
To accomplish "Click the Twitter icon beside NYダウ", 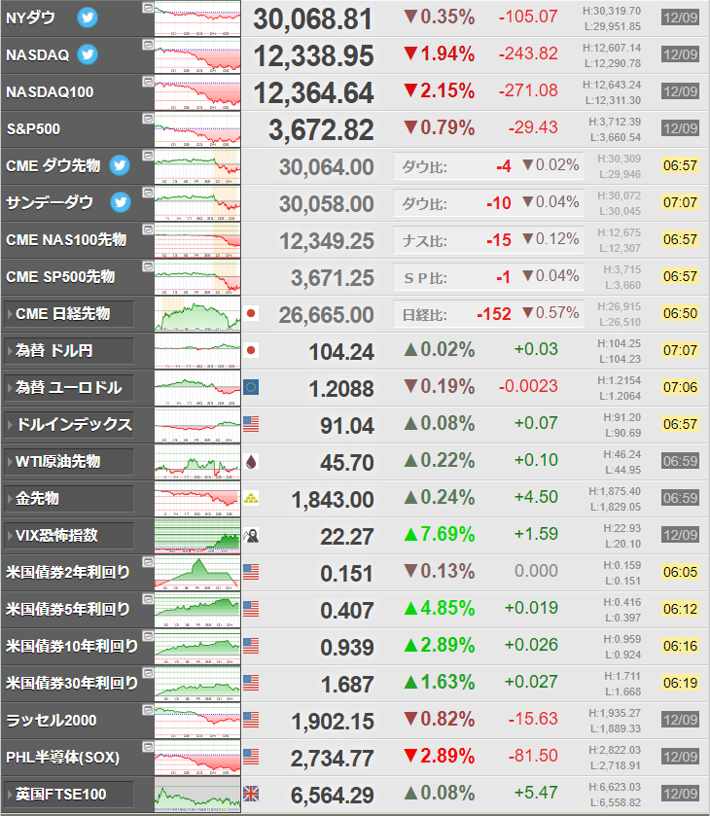I will [x=88, y=18].
